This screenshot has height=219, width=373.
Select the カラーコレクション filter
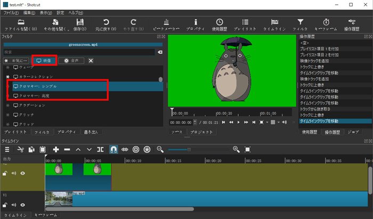pyautogui.click(x=88, y=77)
